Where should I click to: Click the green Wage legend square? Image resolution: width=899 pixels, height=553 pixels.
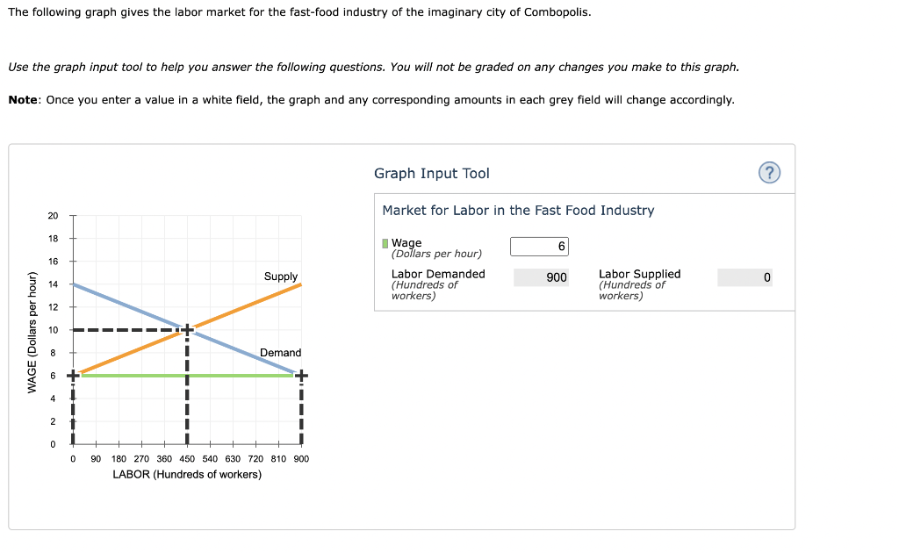[x=385, y=241]
